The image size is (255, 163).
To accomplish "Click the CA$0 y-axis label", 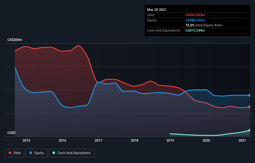I will (11, 133).
